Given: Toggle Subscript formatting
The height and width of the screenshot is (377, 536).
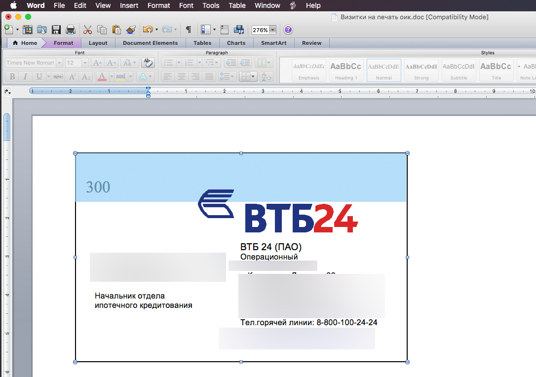Looking at the screenshot, I should [86, 76].
